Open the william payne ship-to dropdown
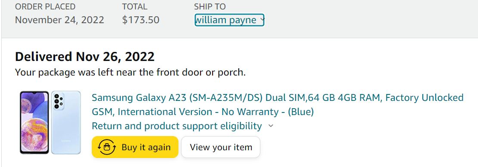This screenshot has height=167, width=478. pyautogui.click(x=229, y=20)
